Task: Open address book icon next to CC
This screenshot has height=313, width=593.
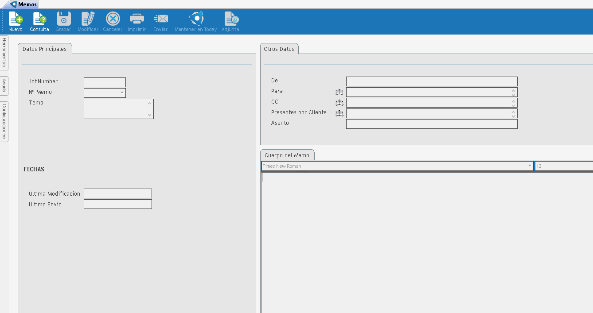Action: (339, 103)
